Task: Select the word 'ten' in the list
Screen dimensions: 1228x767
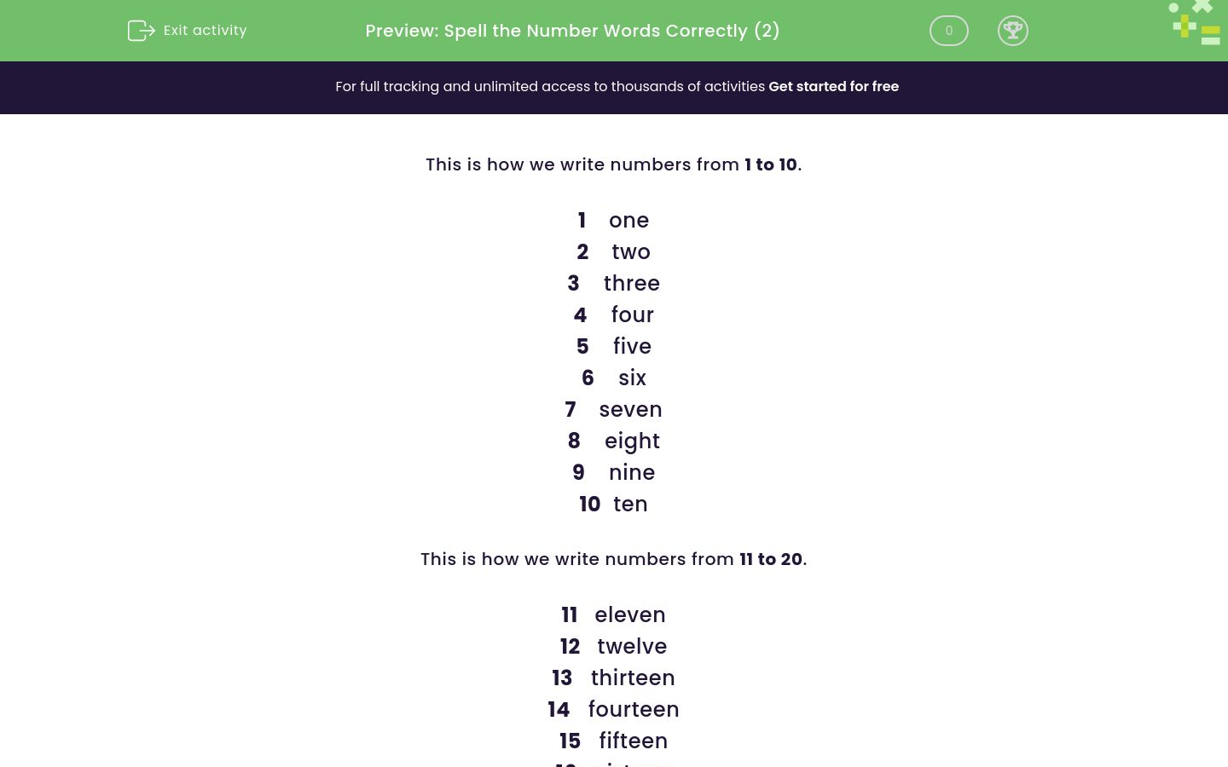Action: pos(630,504)
